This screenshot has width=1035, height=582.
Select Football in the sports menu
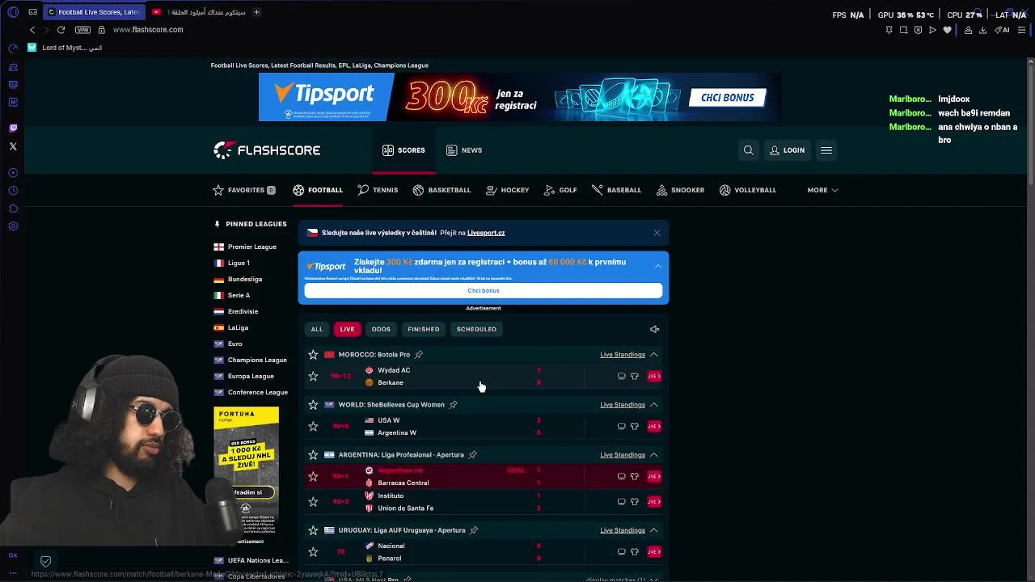318,190
